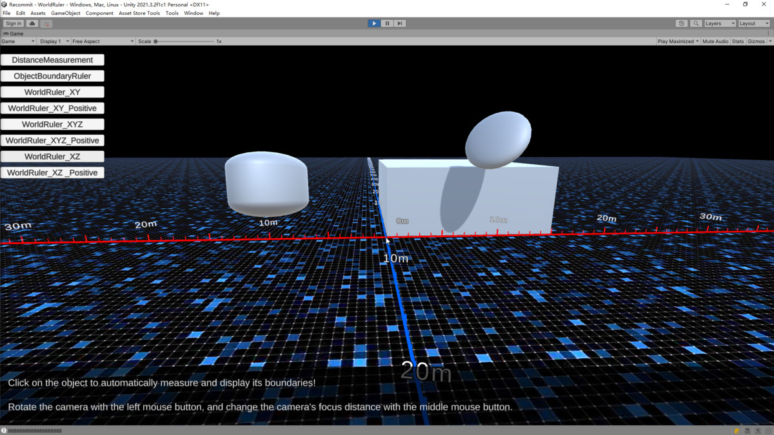Expand the Display 1 dropdown
The width and height of the screenshot is (774, 435).
point(54,41)
